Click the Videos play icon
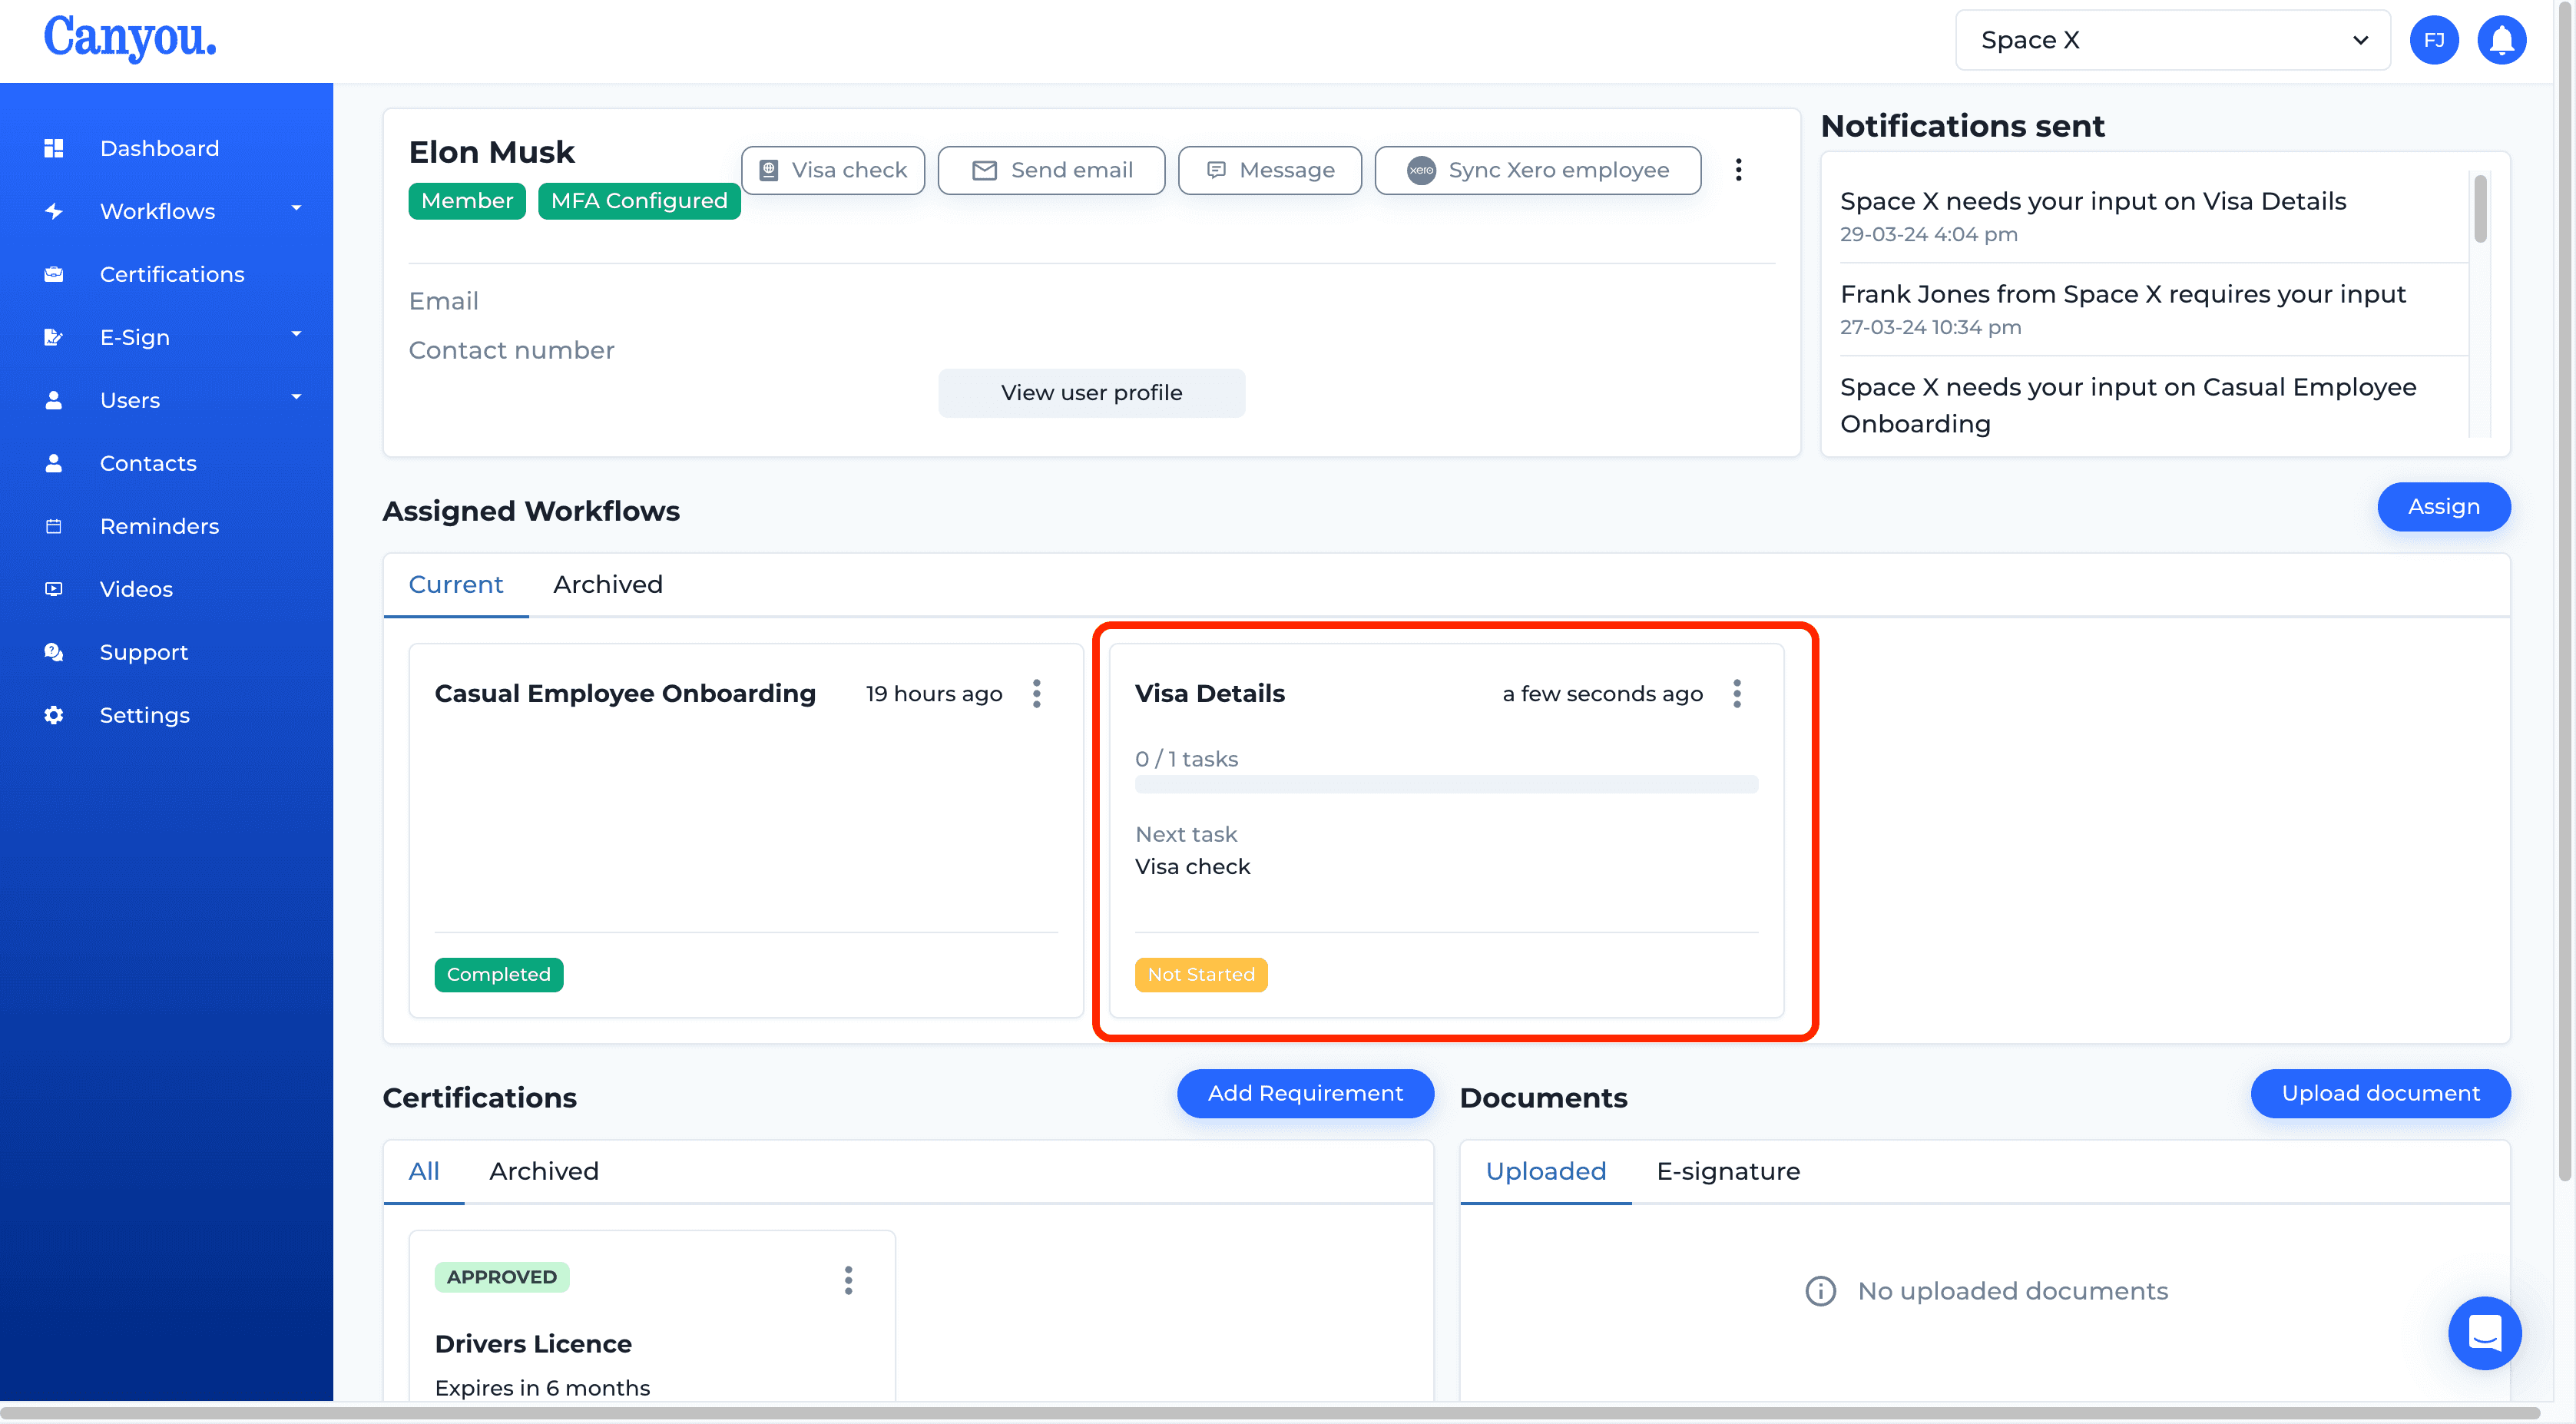2576x1424 pixels. (54, 589)
